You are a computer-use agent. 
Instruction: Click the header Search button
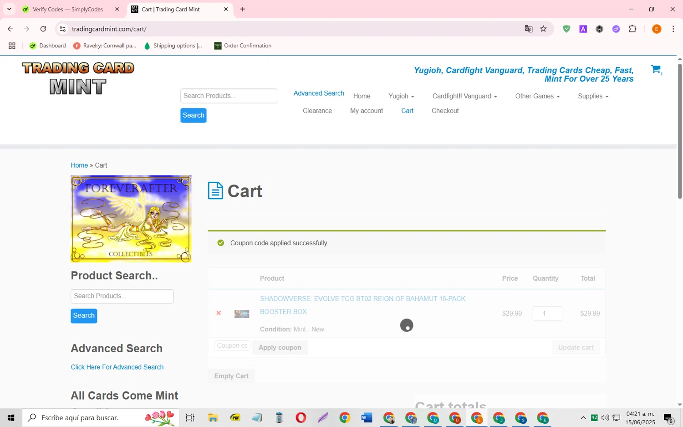click(x=194, y=115)
